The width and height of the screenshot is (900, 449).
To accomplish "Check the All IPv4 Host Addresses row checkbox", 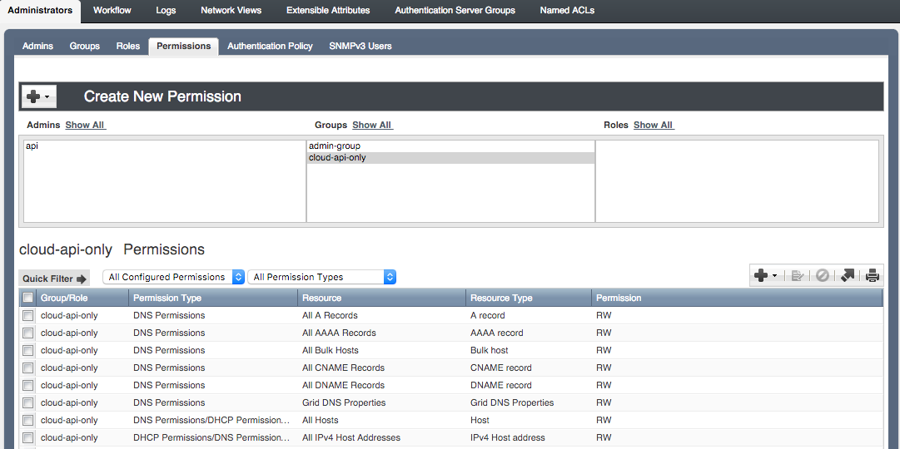I will point(27,437).
